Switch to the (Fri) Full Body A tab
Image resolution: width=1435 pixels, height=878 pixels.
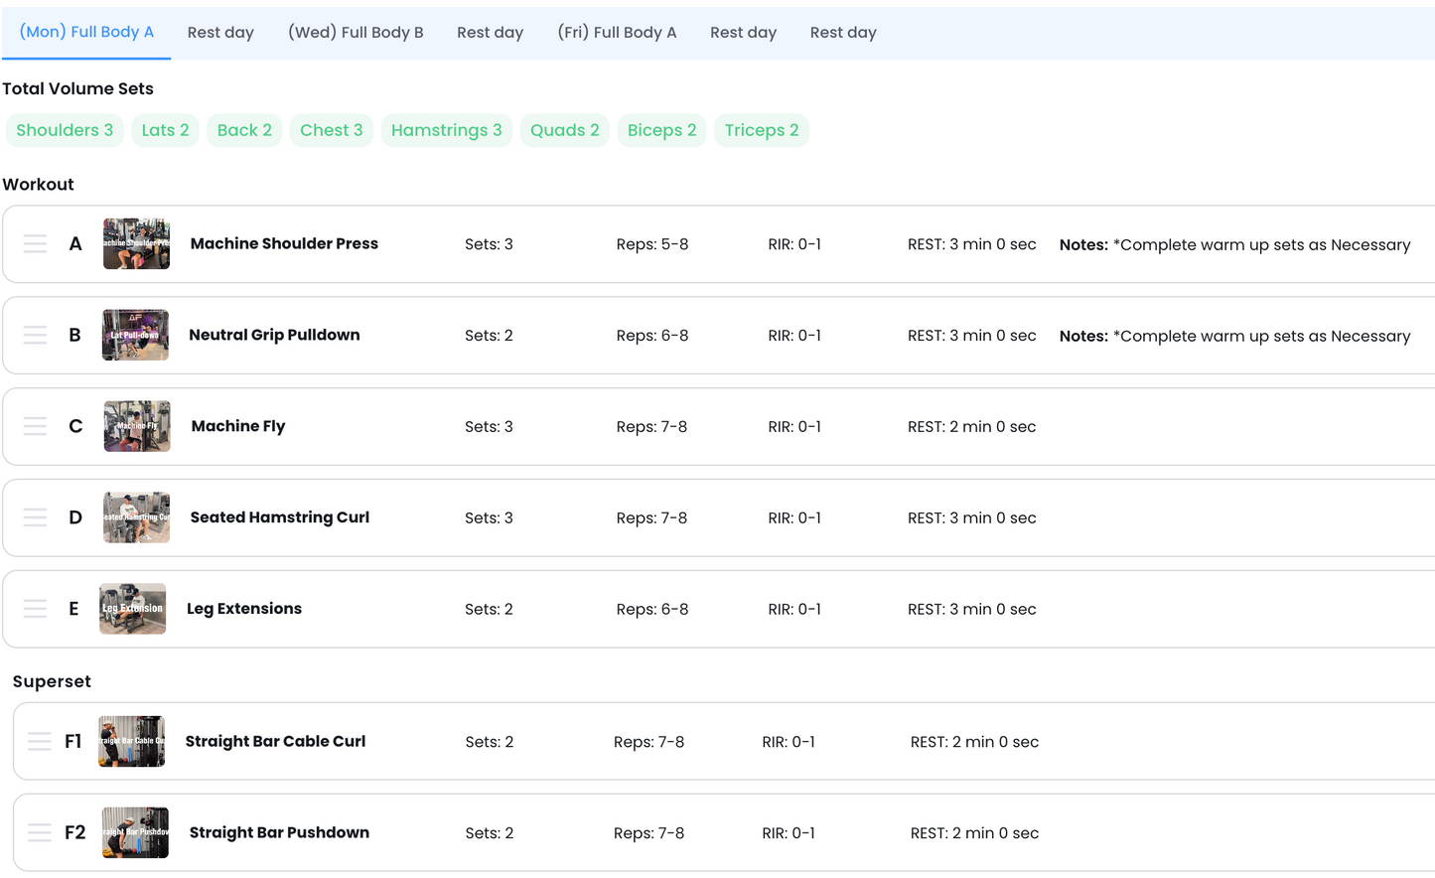click(x=617, y=33)
